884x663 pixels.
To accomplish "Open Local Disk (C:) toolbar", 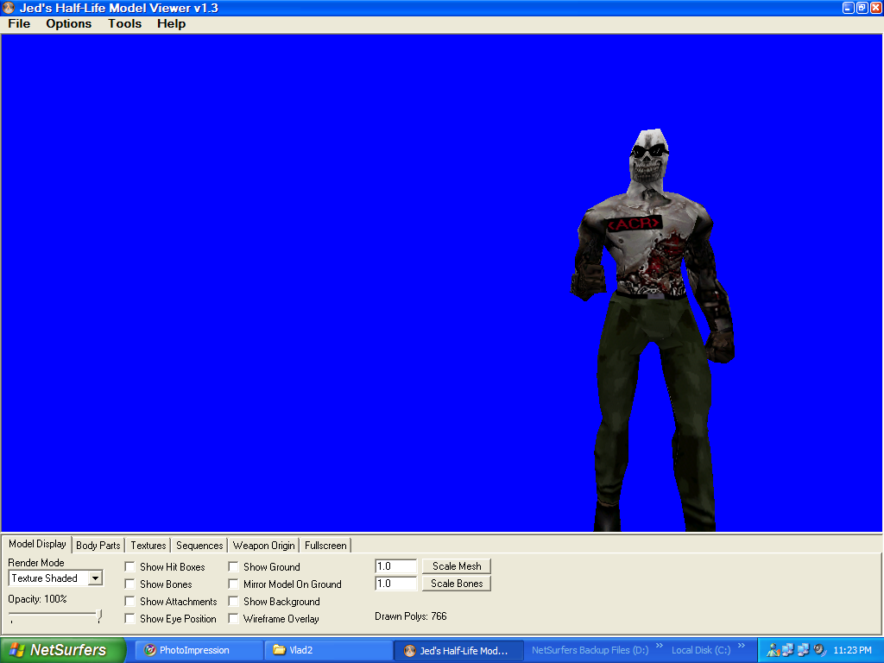I will (701, 650).
